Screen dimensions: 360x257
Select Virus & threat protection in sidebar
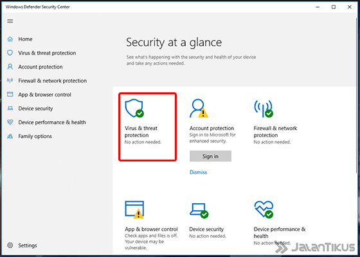point(47,53)
